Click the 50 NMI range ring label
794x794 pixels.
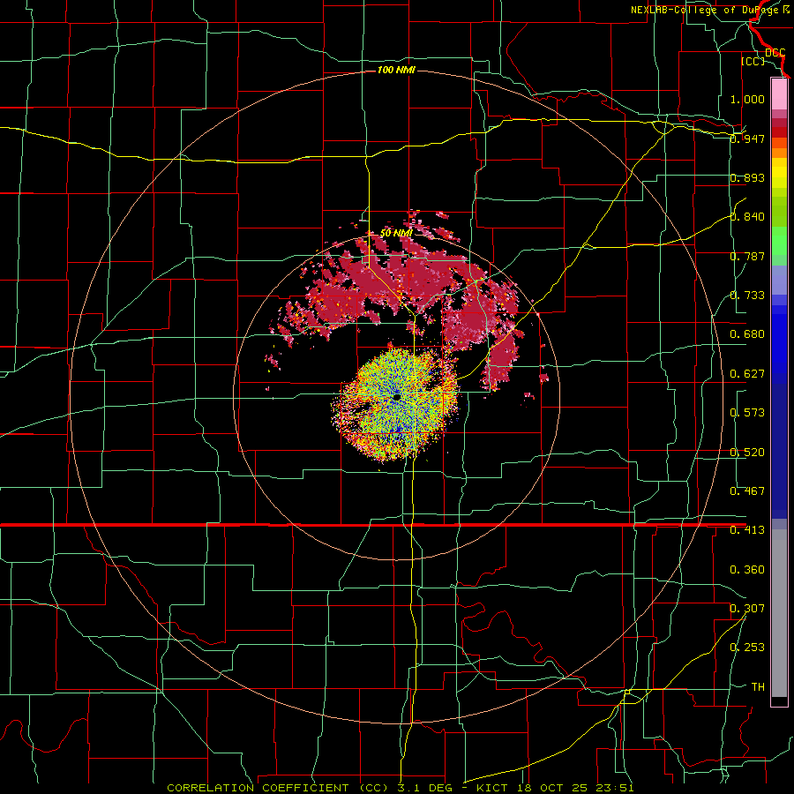(396, 233)
